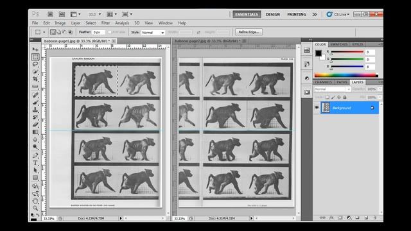Select the Crop tool
The image size is (411, 231).
pos(35,79)
